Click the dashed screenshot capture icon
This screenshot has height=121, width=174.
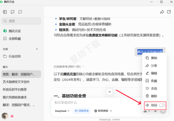pyautogui.click(x=20, y=12)
